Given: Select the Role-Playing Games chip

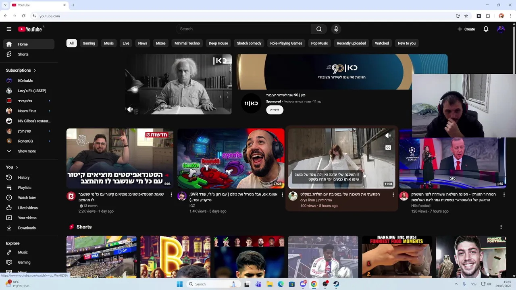Looking at the screenshot, I should point(286,43).
